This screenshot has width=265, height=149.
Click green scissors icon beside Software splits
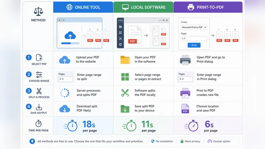click(x=125, y=93)
